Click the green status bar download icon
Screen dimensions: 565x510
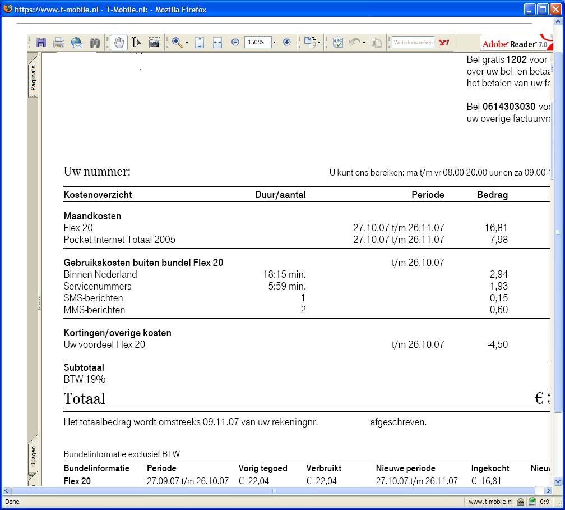[x=532, y=502]
